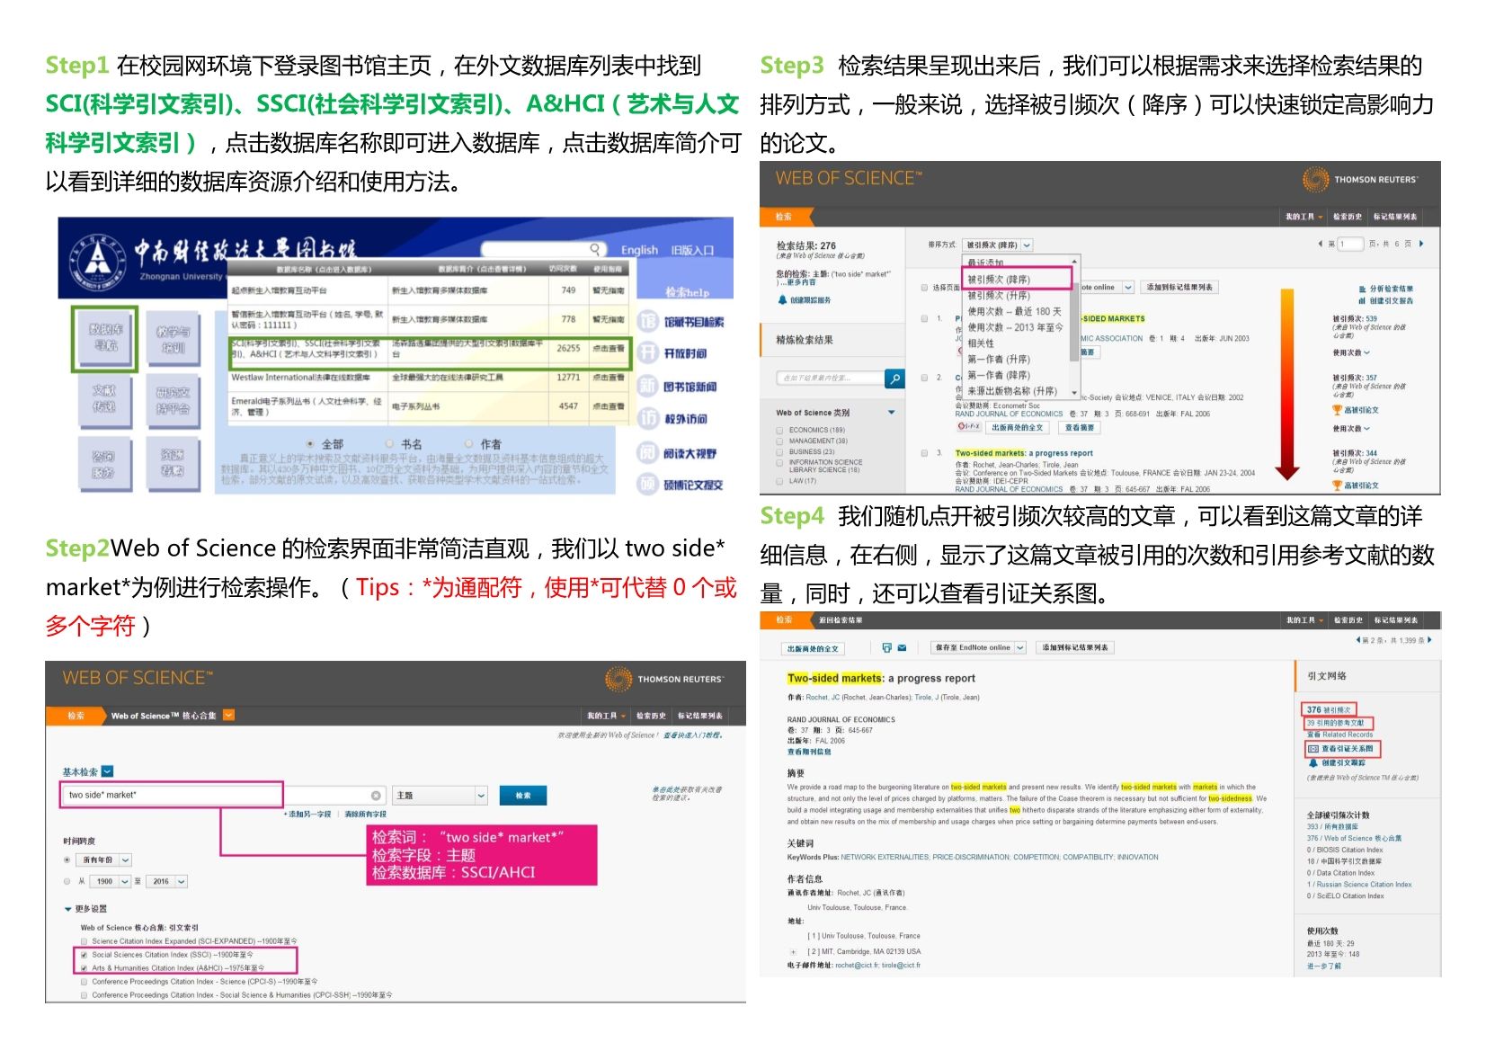Click the 校外访问 round icon

(648, 419)
